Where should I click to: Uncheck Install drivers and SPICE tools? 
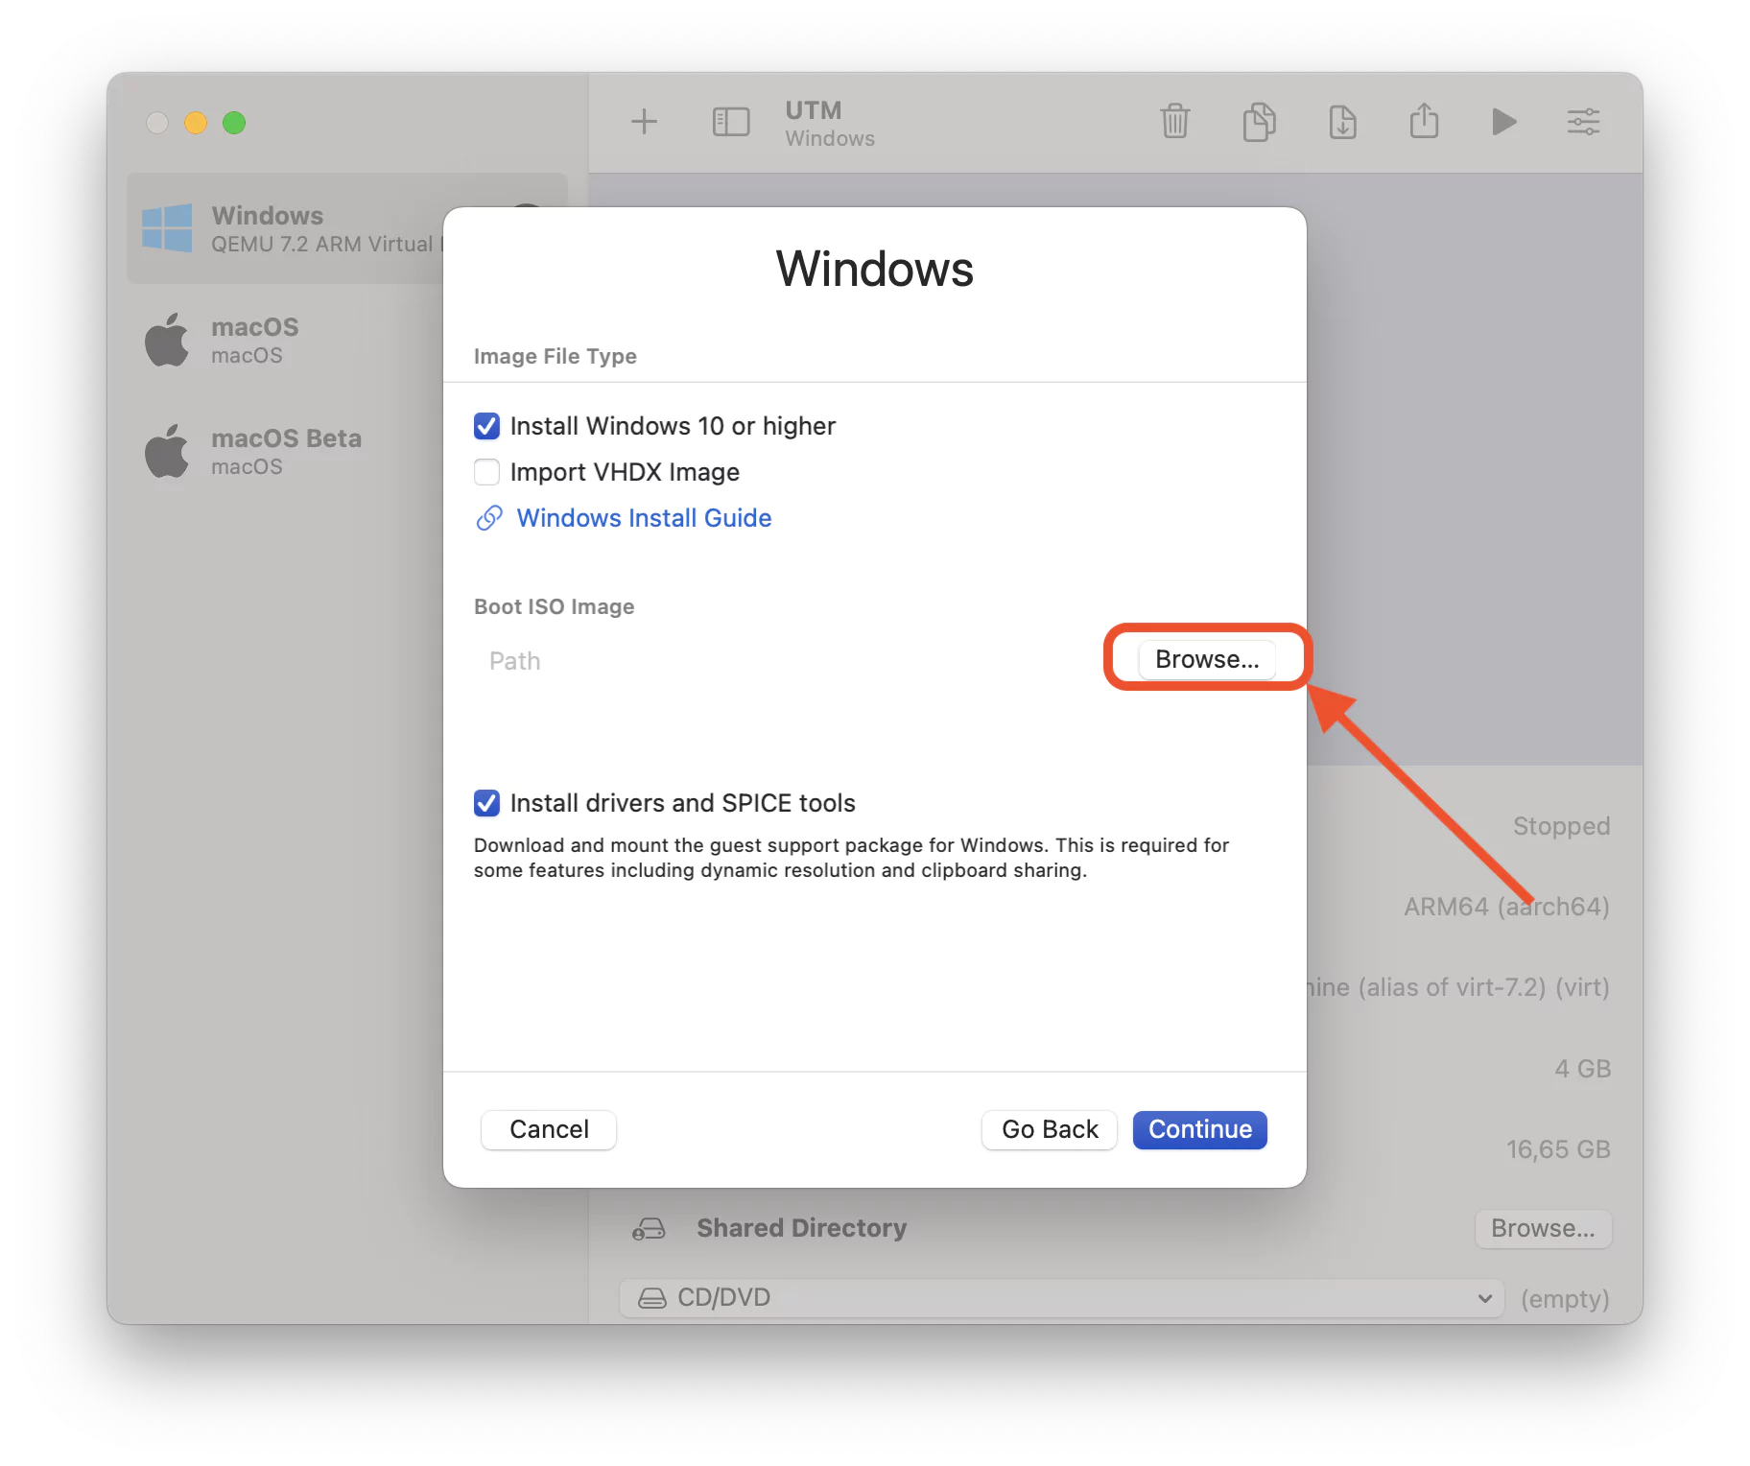tap(486, 803)
